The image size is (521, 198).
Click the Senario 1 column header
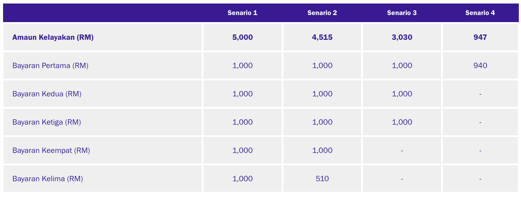(242, 13)
